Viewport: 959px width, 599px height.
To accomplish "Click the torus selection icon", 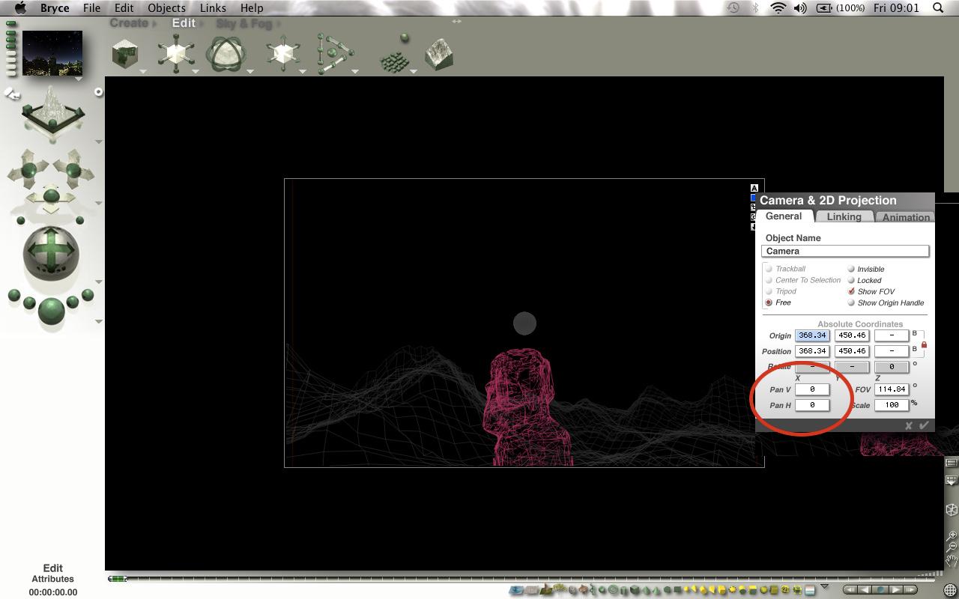I will pos(613,590).
